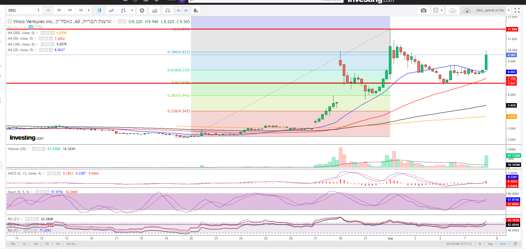The height and width of the screenshot is (252, 526).
Task: Hide the MA (20, close, 0) line
Action: coord(41,50)
